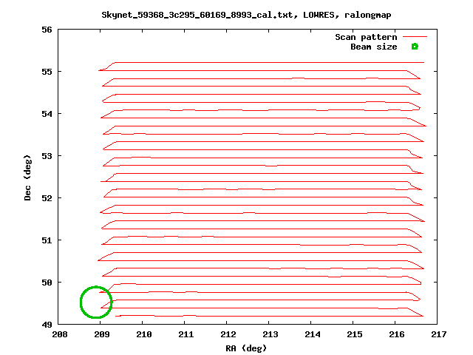This screenshot has width=473, height=355.
Task: Click the Dec tick label 53
Action: tap(47, 156)
